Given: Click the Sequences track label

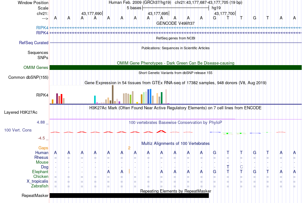Looking at the screenshot, I should point(38,52).
